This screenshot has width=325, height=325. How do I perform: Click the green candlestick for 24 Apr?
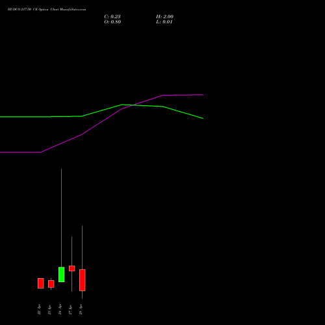pos(62,274)
